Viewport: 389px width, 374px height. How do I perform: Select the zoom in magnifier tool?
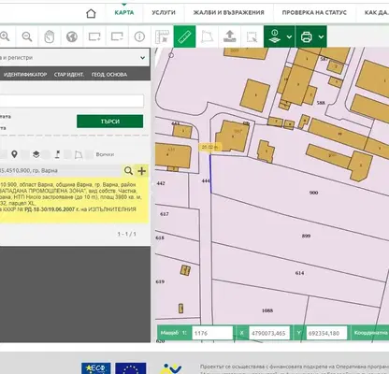(5, 36)
